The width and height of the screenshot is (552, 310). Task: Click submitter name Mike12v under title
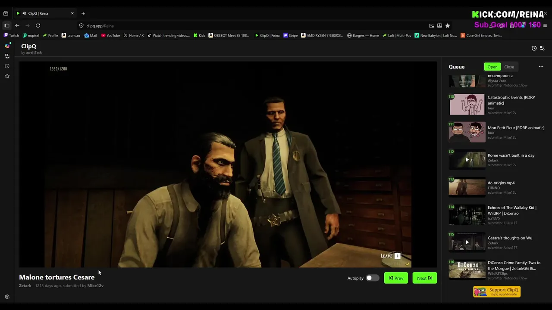[x=95, y=285]
